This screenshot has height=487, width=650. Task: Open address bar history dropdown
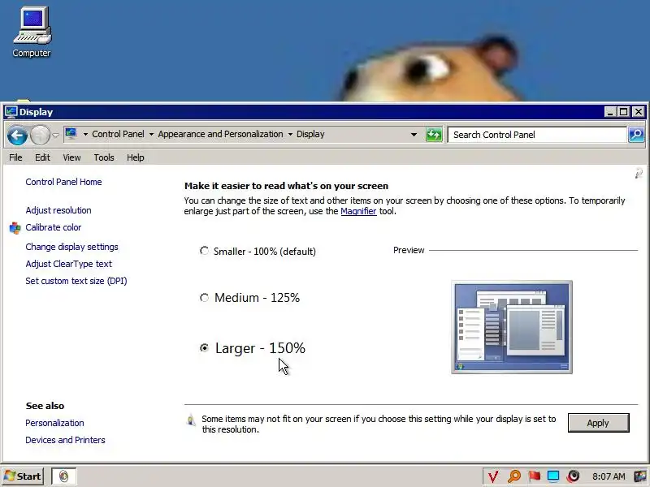point(414,135)
